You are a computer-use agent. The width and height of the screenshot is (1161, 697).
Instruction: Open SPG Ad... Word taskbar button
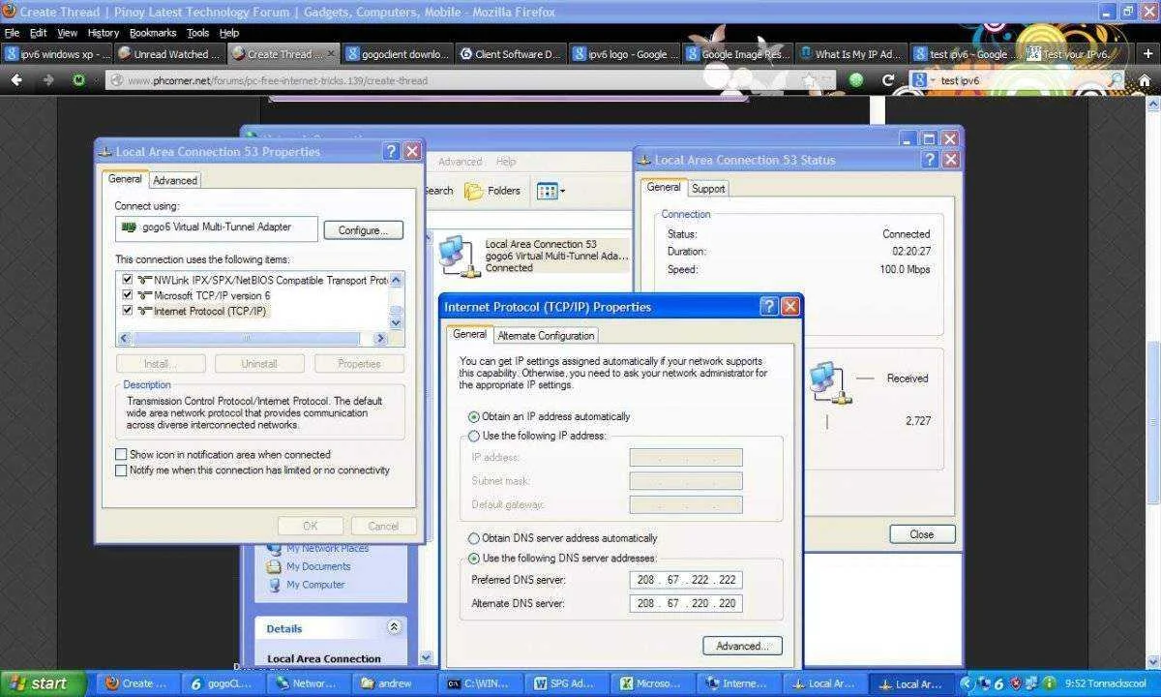568,683
